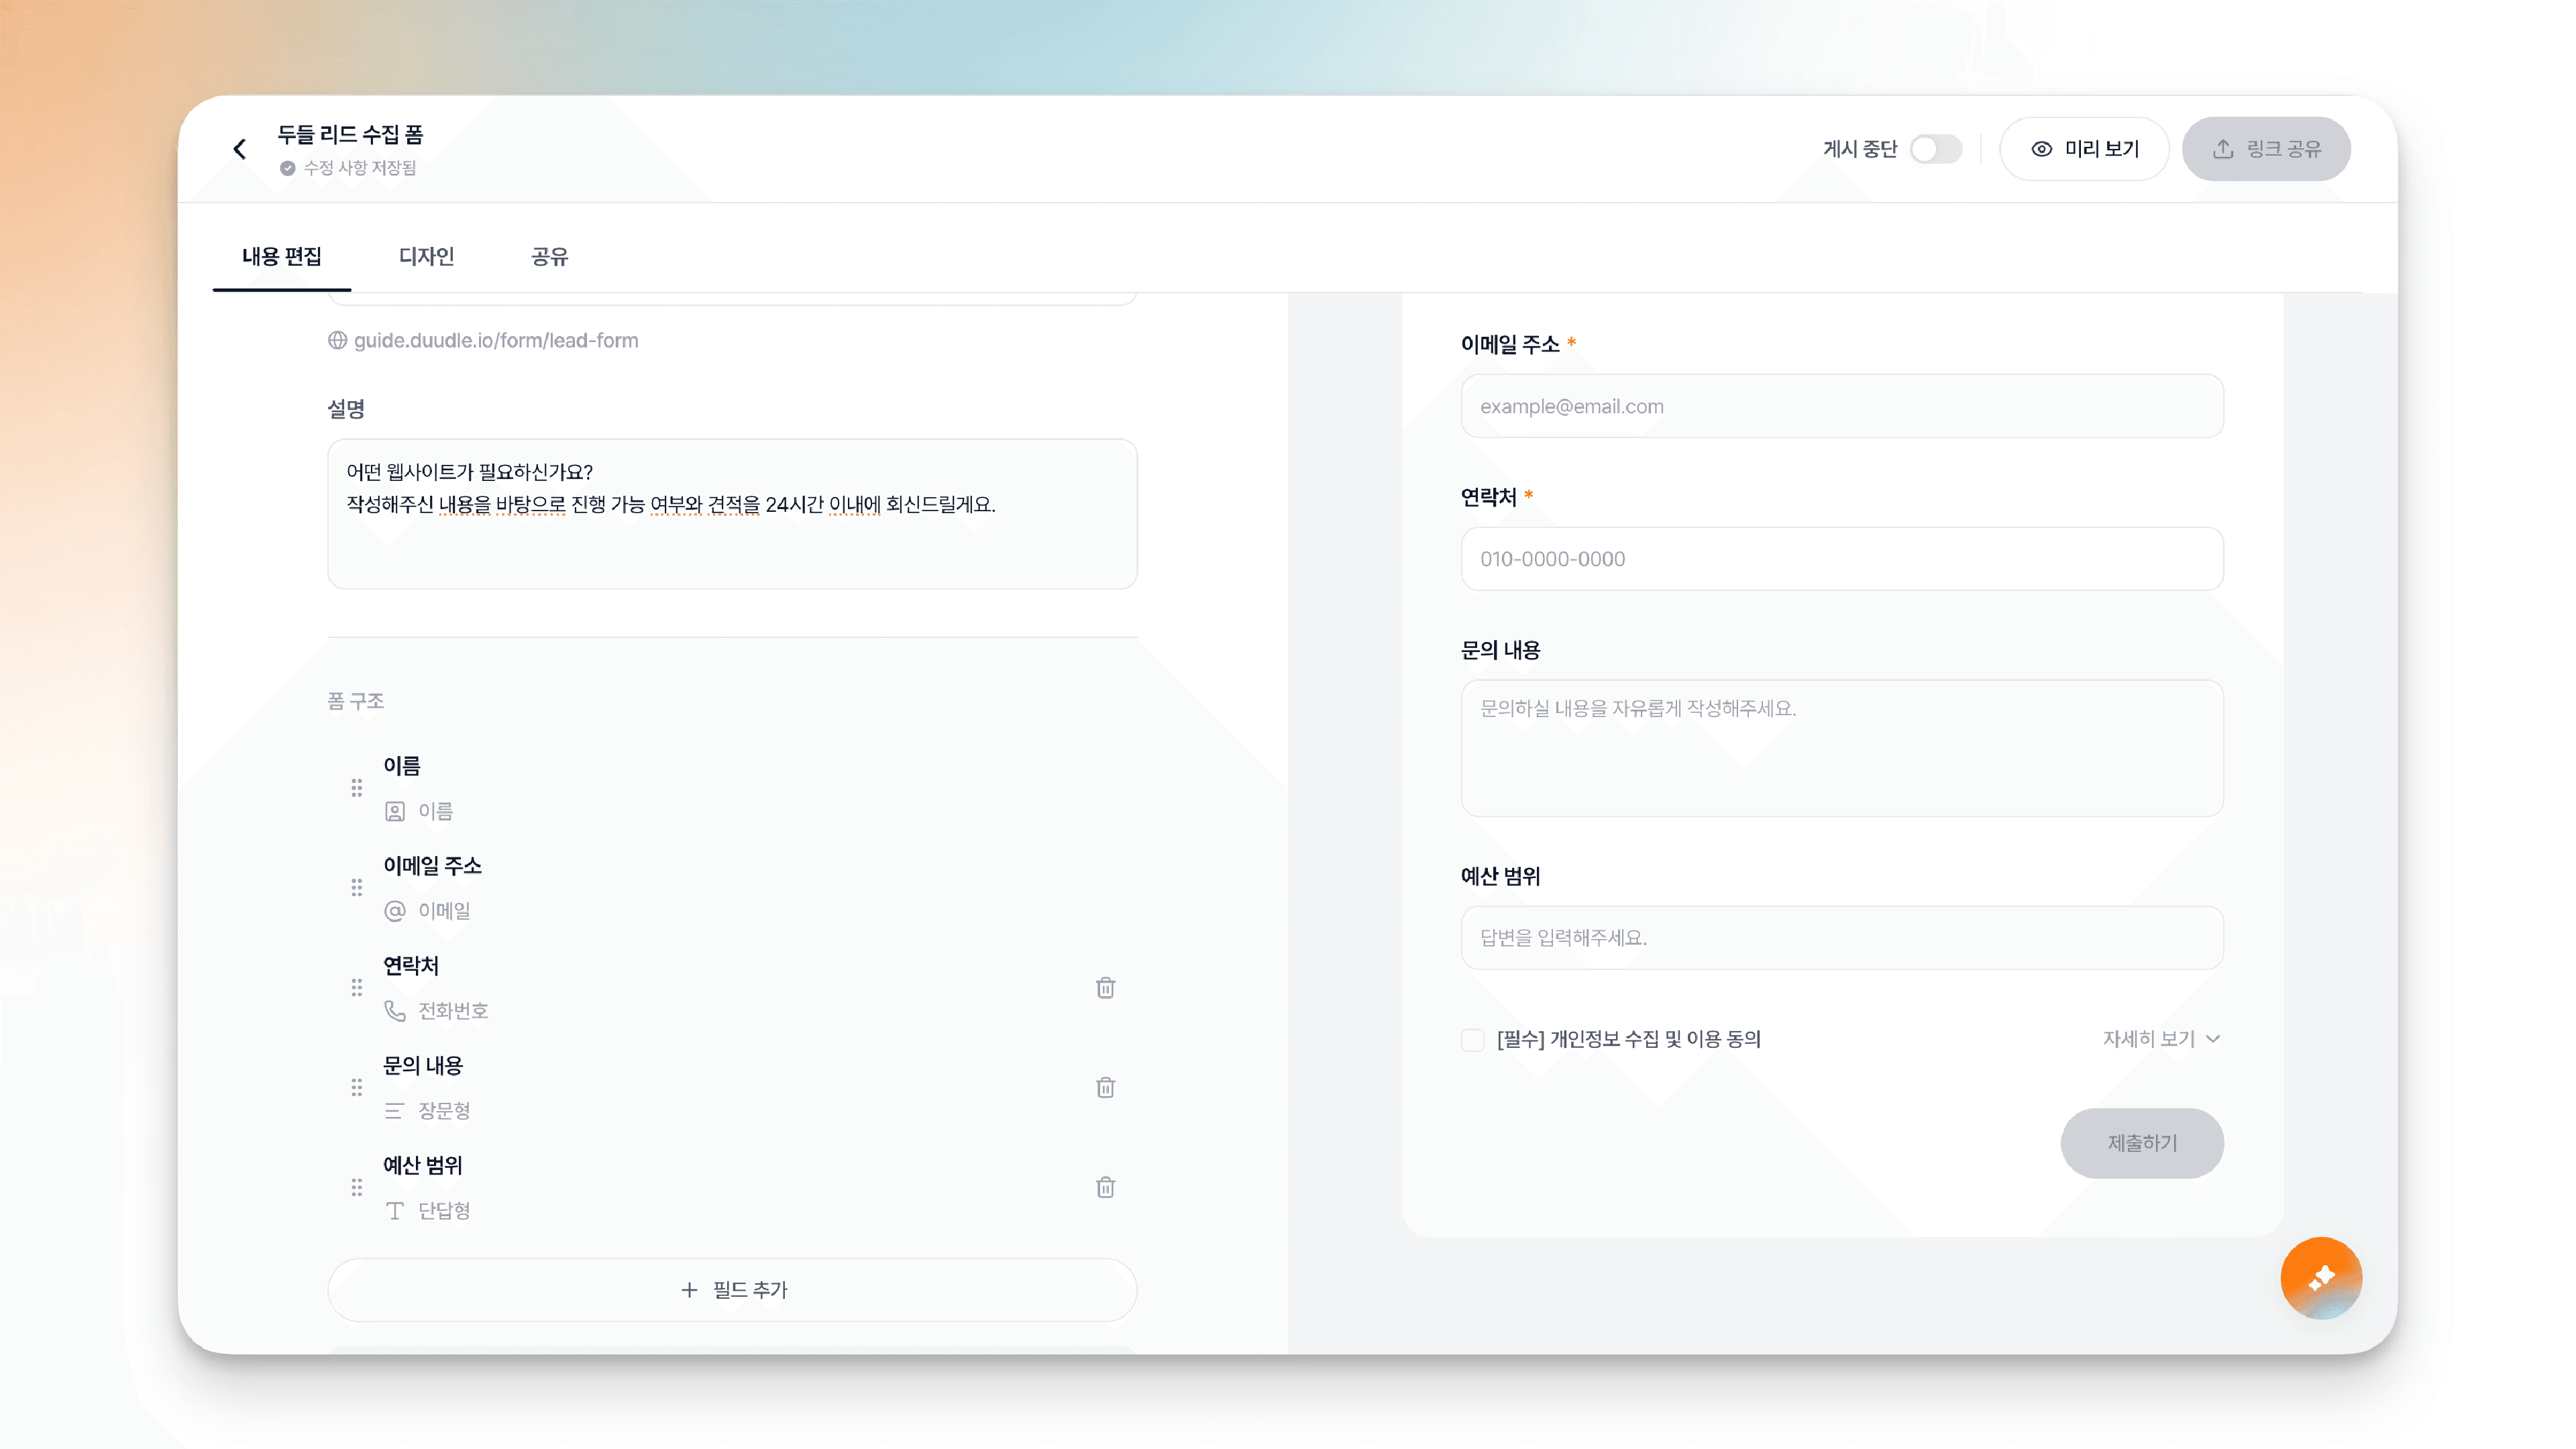The width and height of the screenshot is (2576, 1449).
Task: Switch to the 디자인 tab
Action: (426, 257)
